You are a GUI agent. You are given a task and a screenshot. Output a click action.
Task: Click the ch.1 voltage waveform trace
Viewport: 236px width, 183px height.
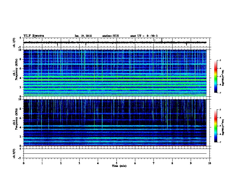[x=115, y=42]
